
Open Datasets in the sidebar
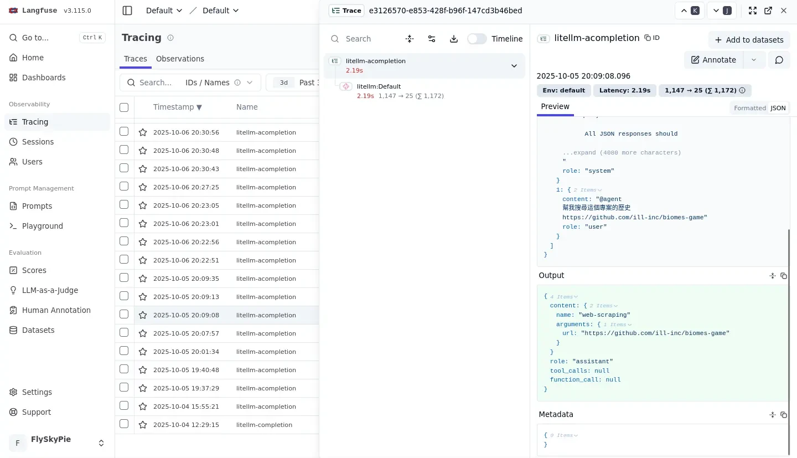(38, 330)
